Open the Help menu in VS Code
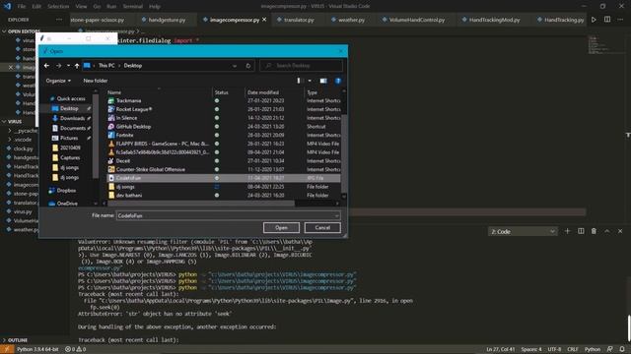This screenshot has height=354, width=631. click(x=155, y=7)
